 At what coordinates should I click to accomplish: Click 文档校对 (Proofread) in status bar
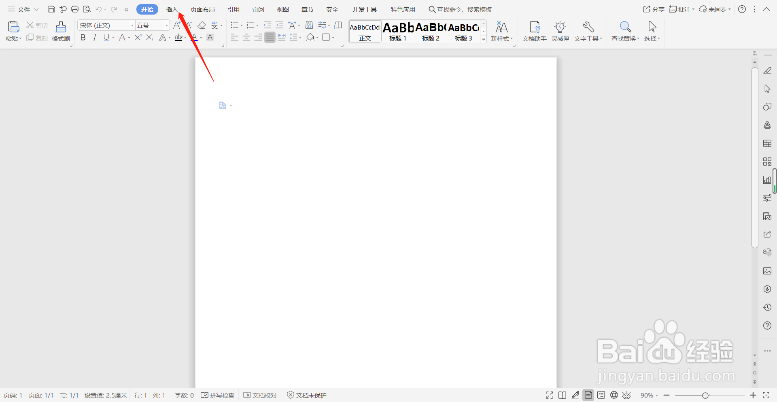point(260,395)
